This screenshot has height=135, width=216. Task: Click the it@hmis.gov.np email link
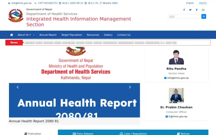tap(178, 117)
